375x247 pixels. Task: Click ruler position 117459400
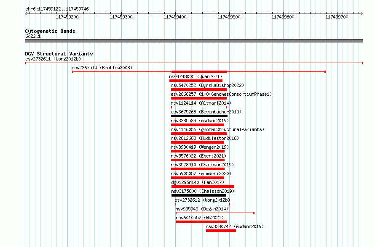coord(175,17)
